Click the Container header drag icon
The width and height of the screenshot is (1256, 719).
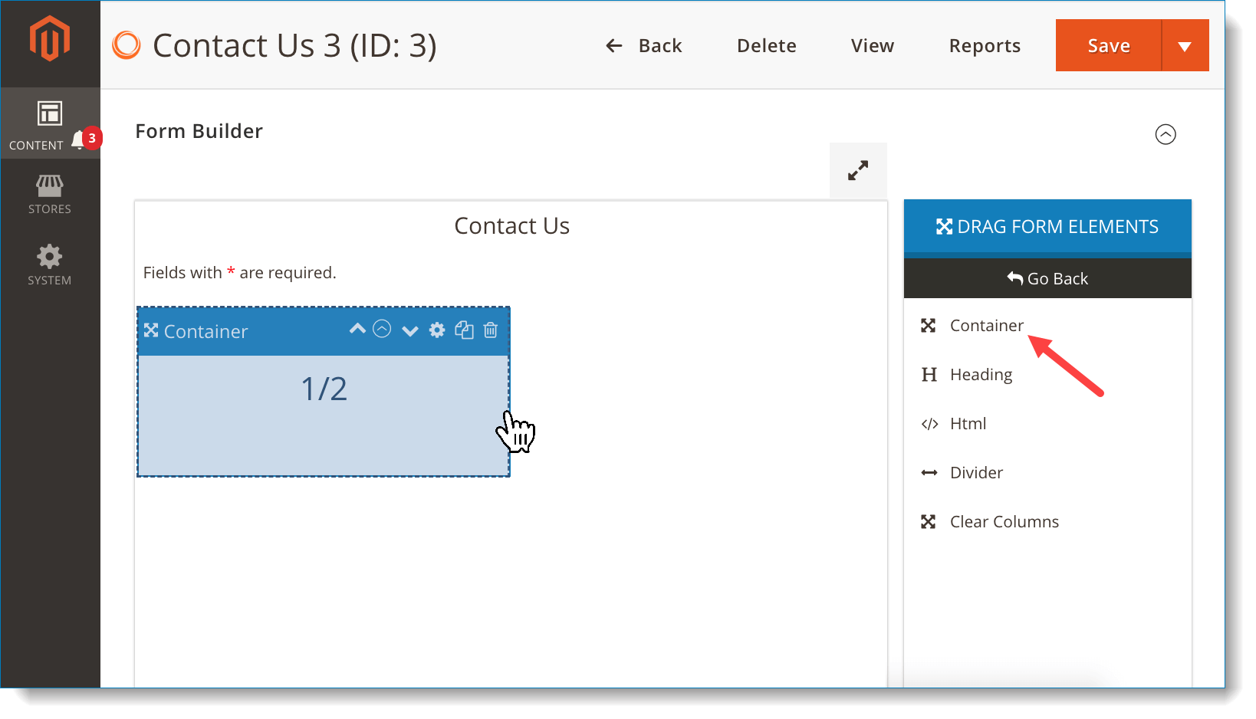[x=151, y=330]
